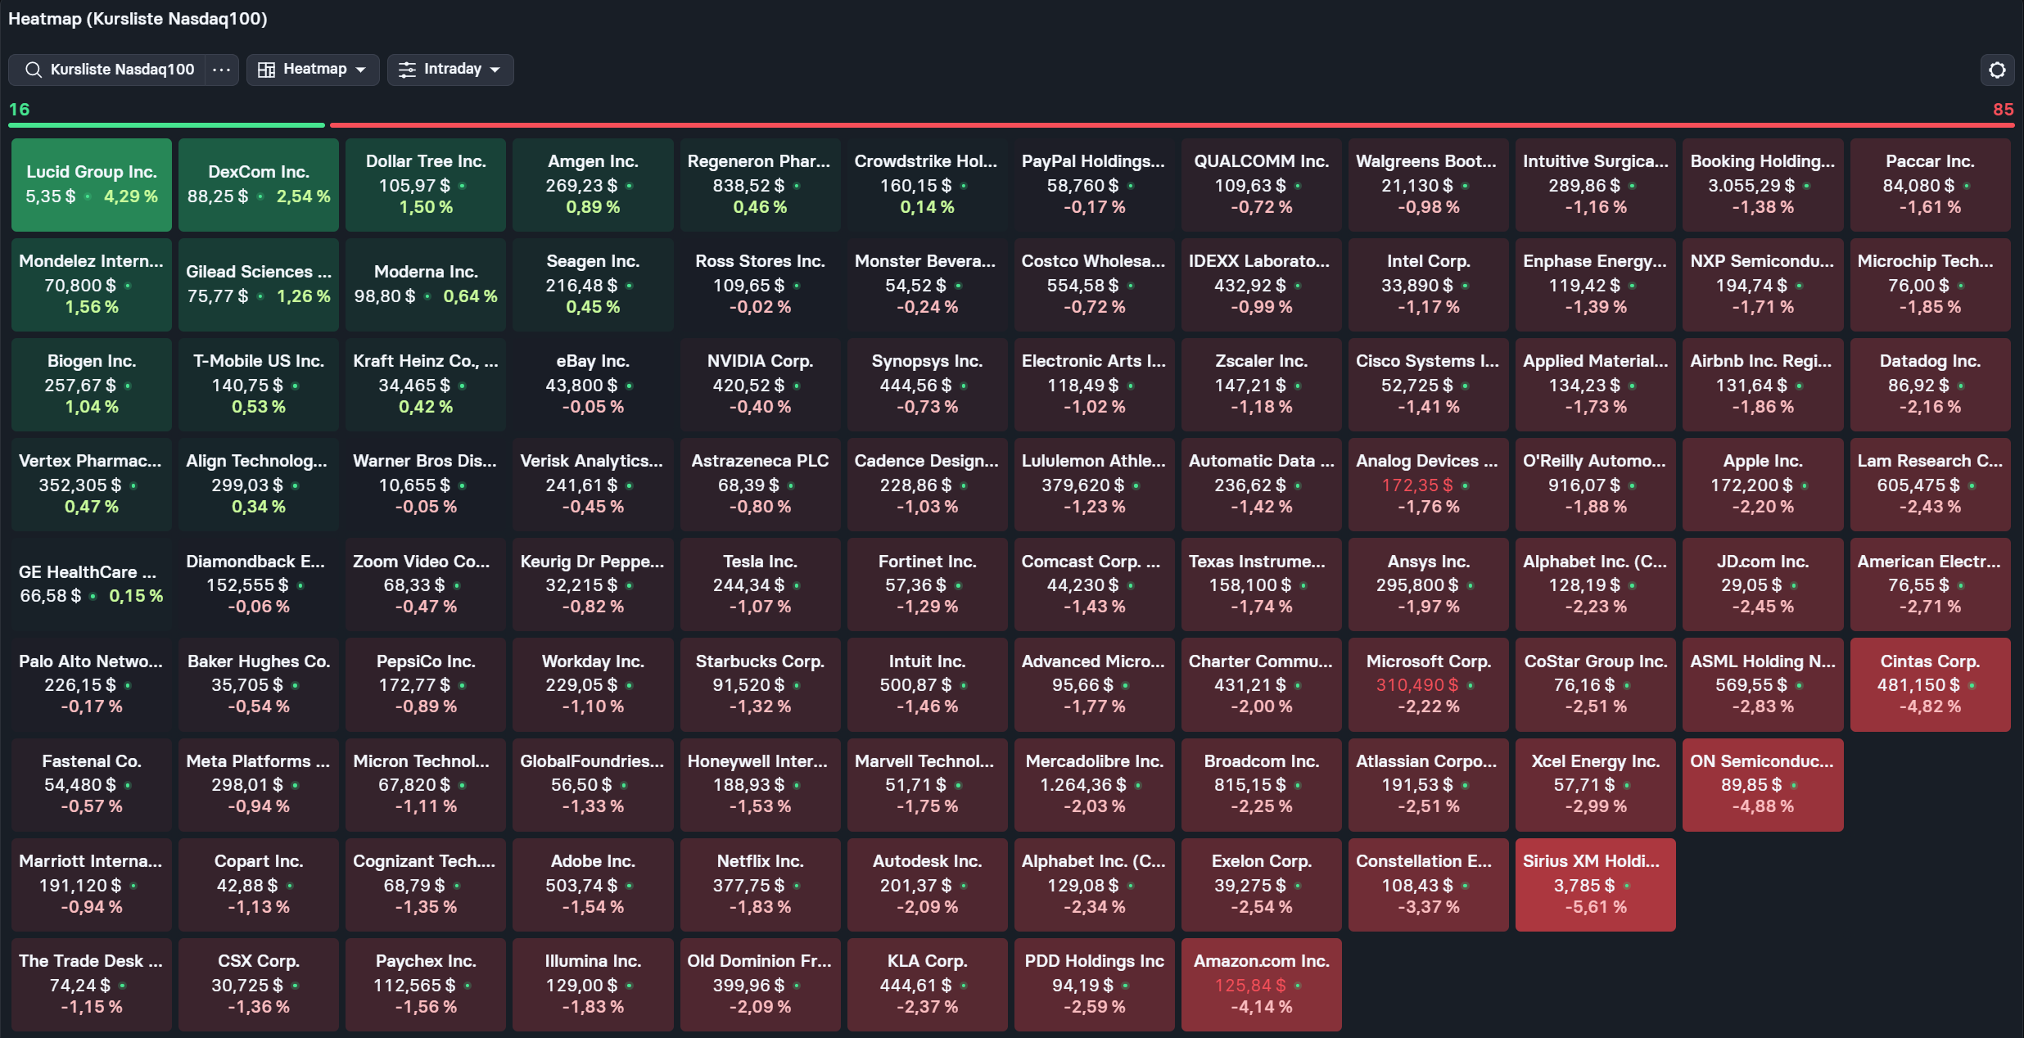Open the Lucid Group Inc. tile
This screenshot has width=2024, height=1038.
[92, 185]
